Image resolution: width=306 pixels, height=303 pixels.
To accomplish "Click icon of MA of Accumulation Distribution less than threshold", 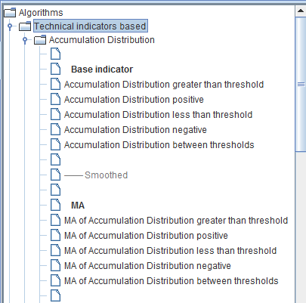I will (55, 250).
